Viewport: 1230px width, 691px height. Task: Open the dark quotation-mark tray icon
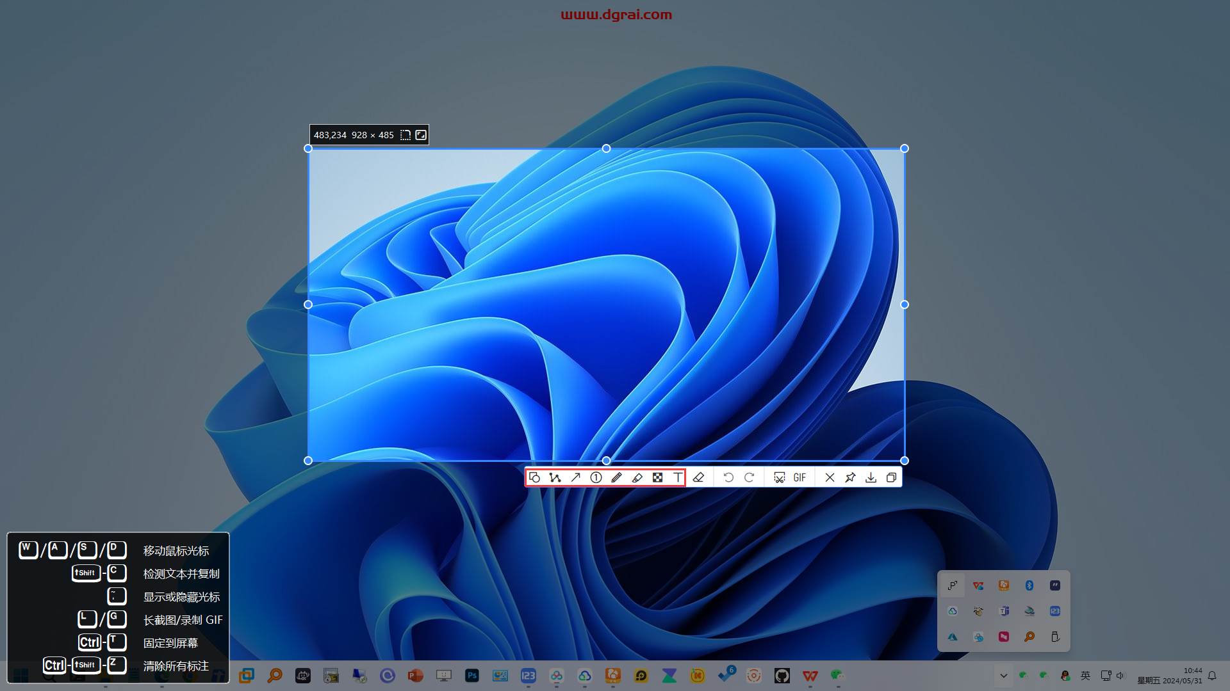click(x=1055, y=585)
